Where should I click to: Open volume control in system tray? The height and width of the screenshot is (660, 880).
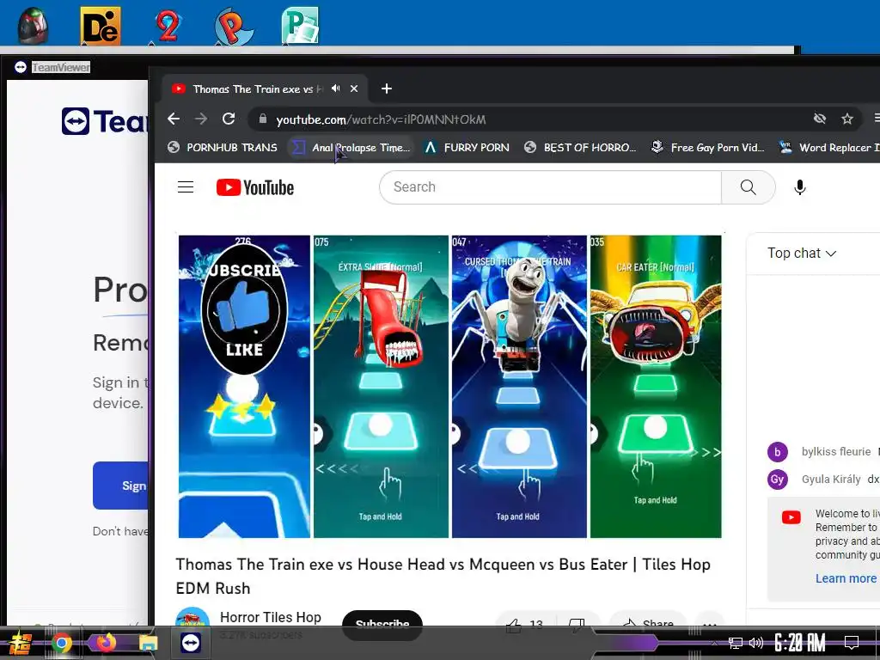pos(756,643)
